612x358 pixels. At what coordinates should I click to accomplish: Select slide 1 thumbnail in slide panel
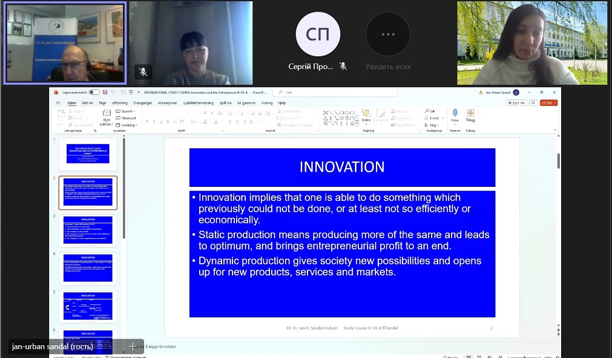point(88,154)
